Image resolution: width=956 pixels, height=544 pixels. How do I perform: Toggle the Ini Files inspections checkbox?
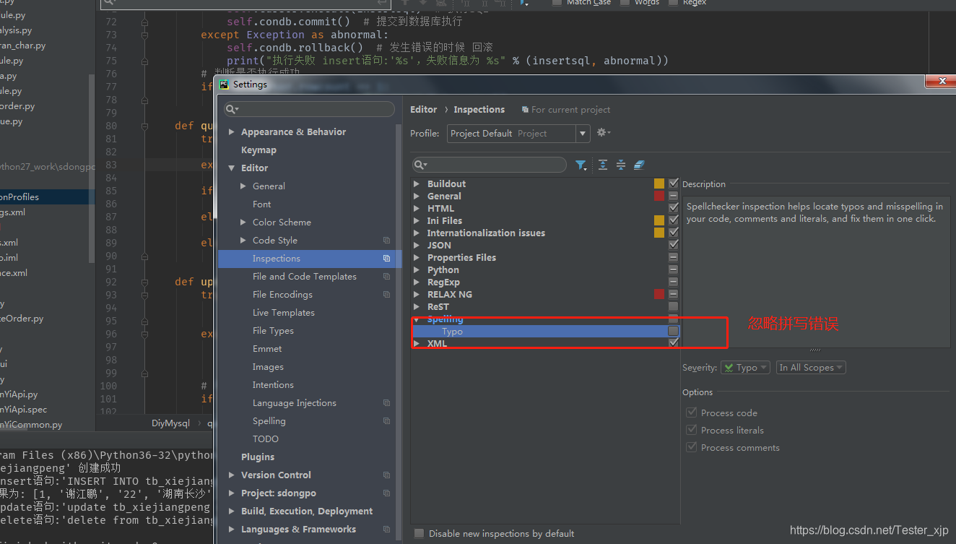point(674,220)
